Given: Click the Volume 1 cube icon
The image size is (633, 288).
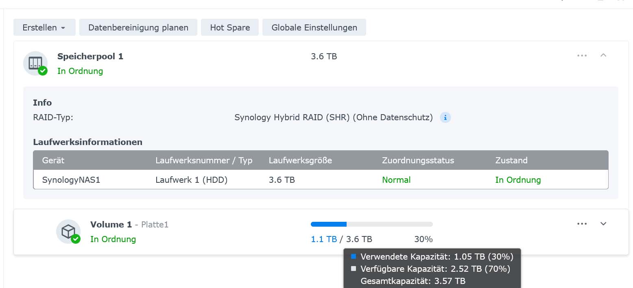Looking at the screenshot, I should [68, 232].
